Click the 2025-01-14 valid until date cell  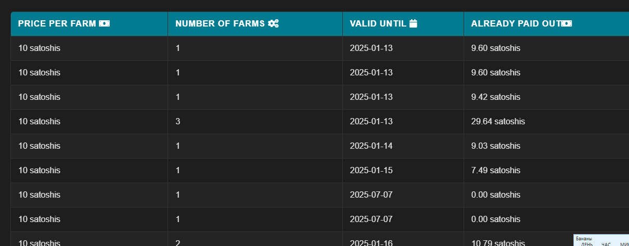click(403, 146)
